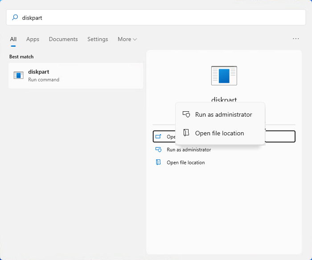Expand the More filter dropdown
312x260 pixels.
tap(127, 39)
